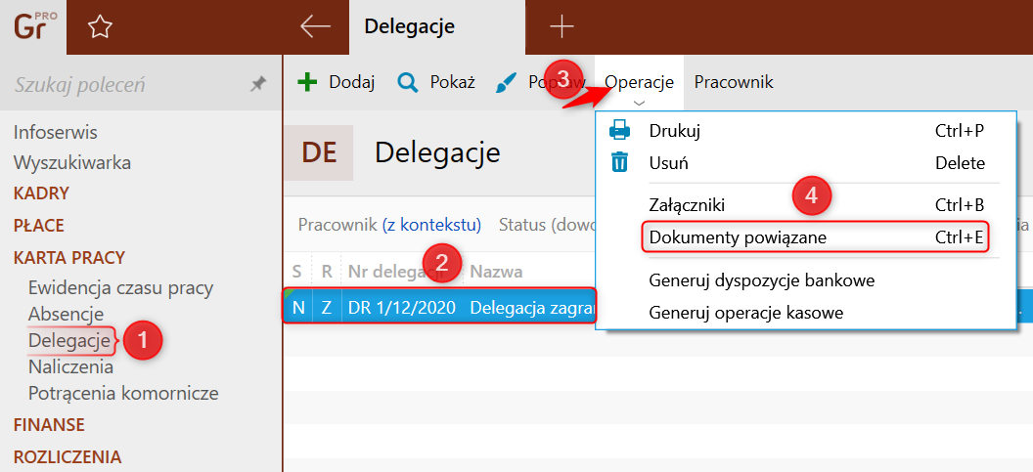
Task: Expand the Operacje dropdown menu
Action: 639,83
